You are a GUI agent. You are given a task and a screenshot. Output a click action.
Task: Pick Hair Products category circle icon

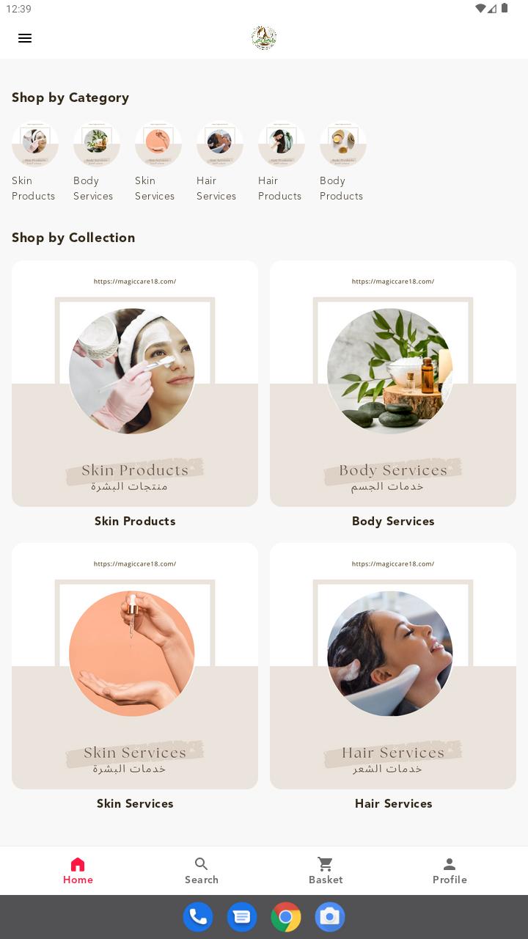tap(282, 144)
